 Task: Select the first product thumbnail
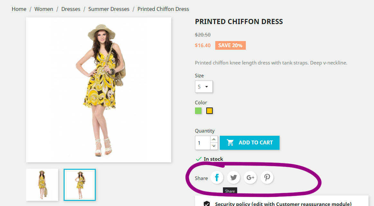(42, 185)
